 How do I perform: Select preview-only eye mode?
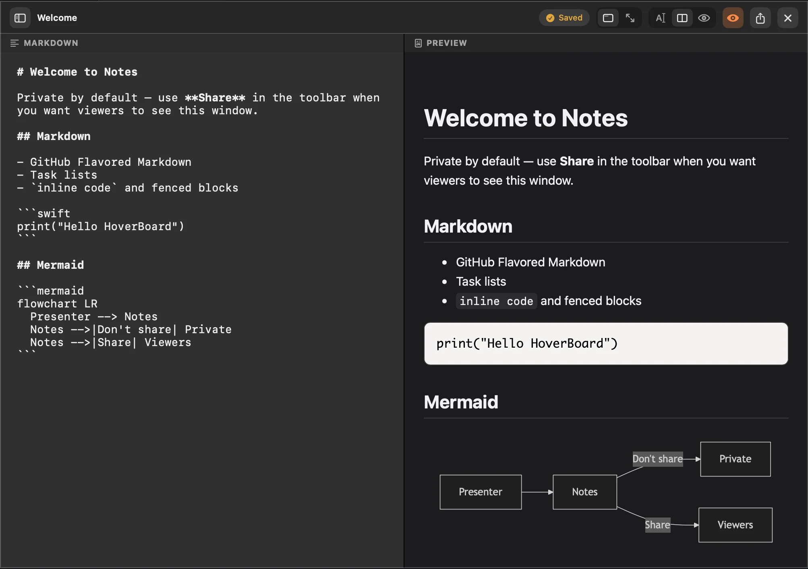(x=704, y=18)
